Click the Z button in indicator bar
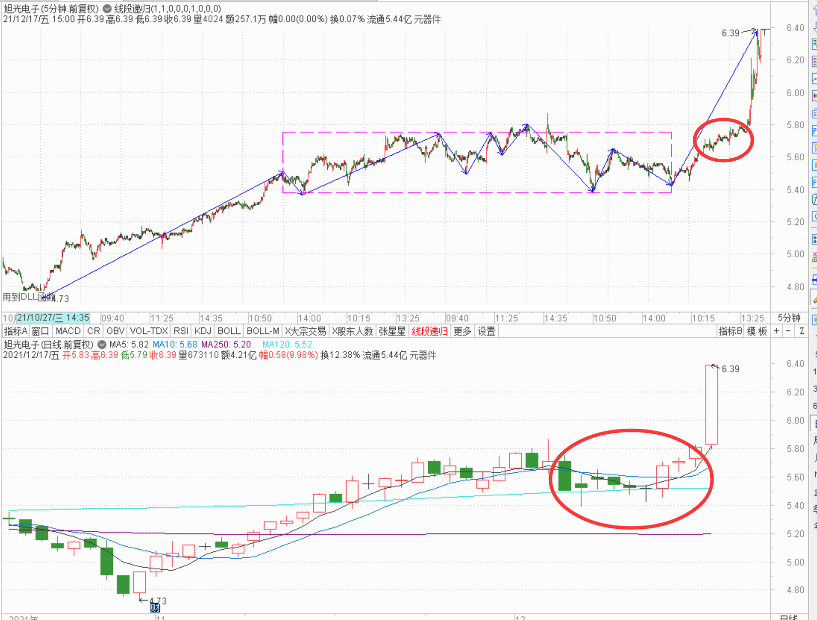The width and height of the screenshot is (817, 620). 802,331
